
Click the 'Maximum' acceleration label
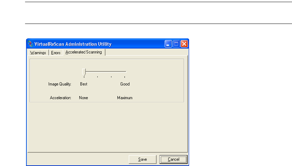(125, 98)
